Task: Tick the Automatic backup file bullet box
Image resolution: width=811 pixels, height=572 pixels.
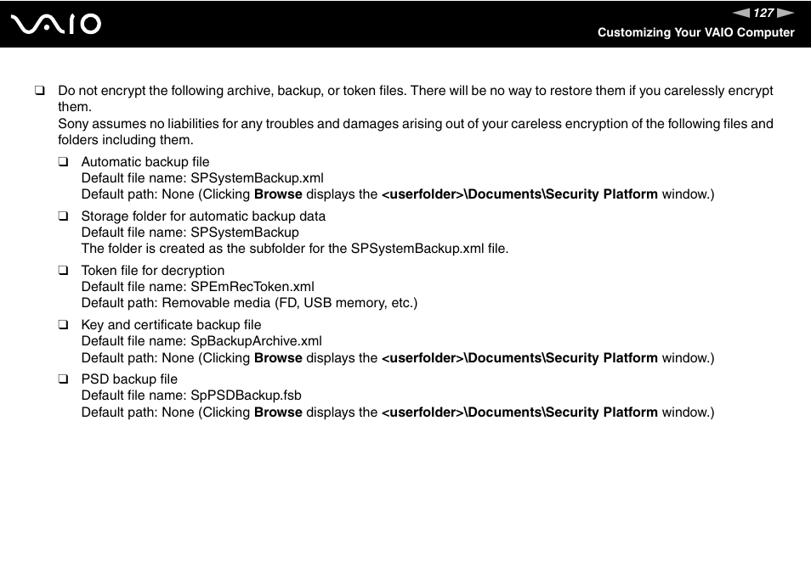Action: [63, 162]
